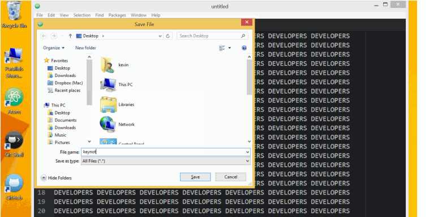Click the up-one-level arrow in Save File dialog
The height and width of the screenshot is (217, 429).
tap(70, 36)
